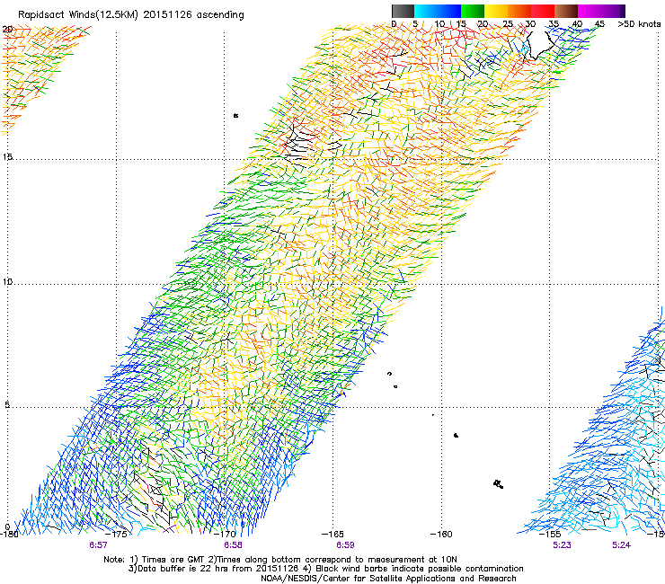
Task: Click the purple '5:23' pass time label
Action: tap(562, 545)
